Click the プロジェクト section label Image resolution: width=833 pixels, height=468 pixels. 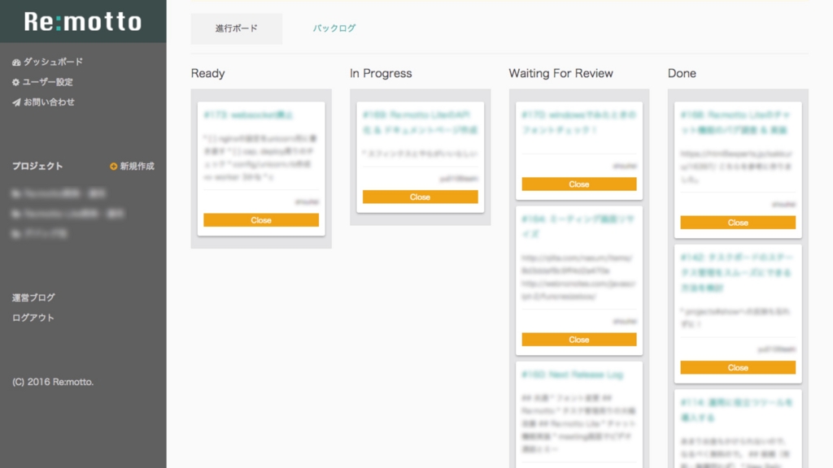(x=37, y=166)
